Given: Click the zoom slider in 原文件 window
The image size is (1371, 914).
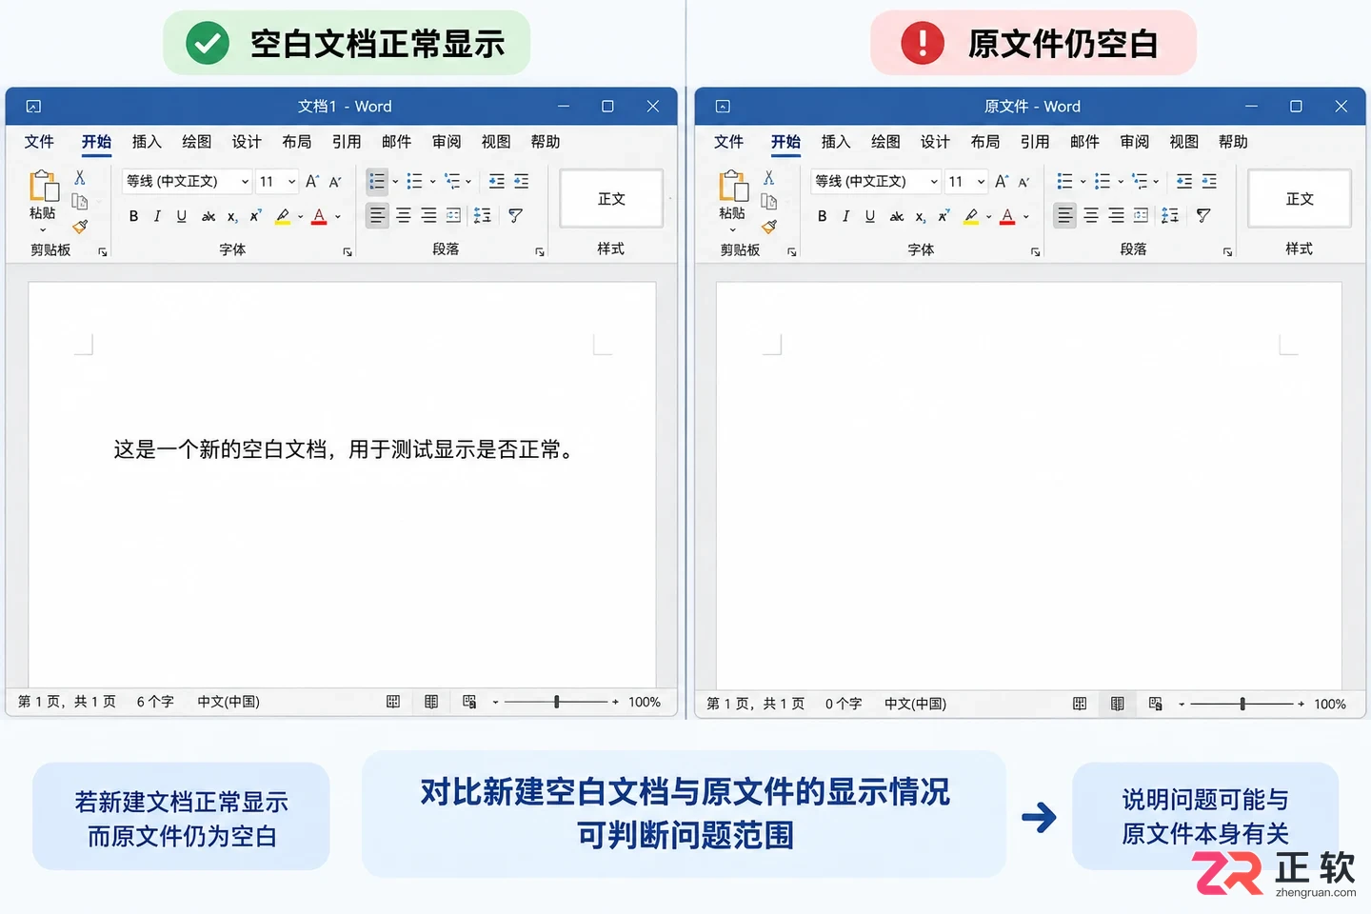Looking at the screenshot, I should click(x=1242, y=704).
